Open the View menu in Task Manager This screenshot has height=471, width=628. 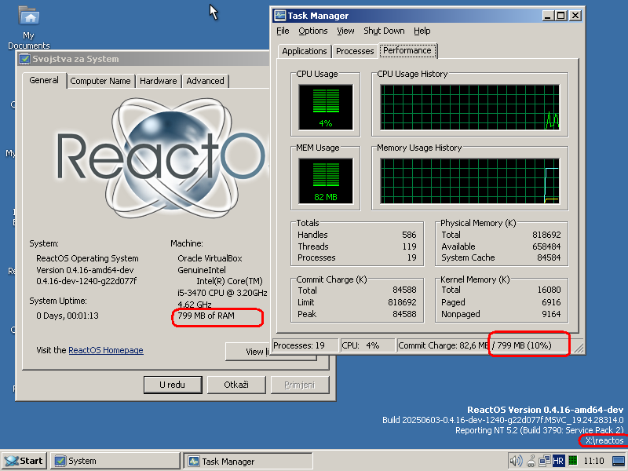click(345, 31)
